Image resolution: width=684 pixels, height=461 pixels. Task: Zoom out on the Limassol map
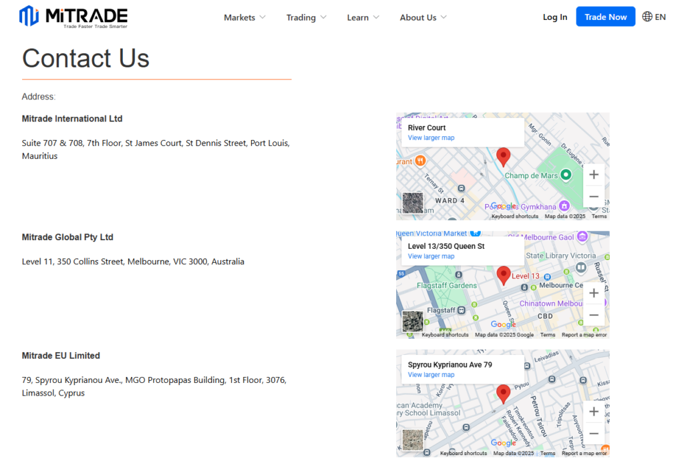(594, 434)
